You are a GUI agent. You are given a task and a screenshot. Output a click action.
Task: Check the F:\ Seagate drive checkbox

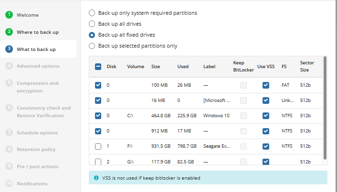coord(98,146)
